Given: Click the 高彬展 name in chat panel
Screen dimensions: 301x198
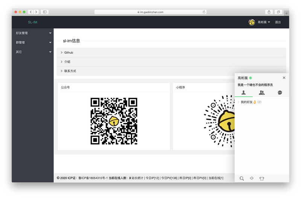Looking at the screenshot, I should [243, 78].
